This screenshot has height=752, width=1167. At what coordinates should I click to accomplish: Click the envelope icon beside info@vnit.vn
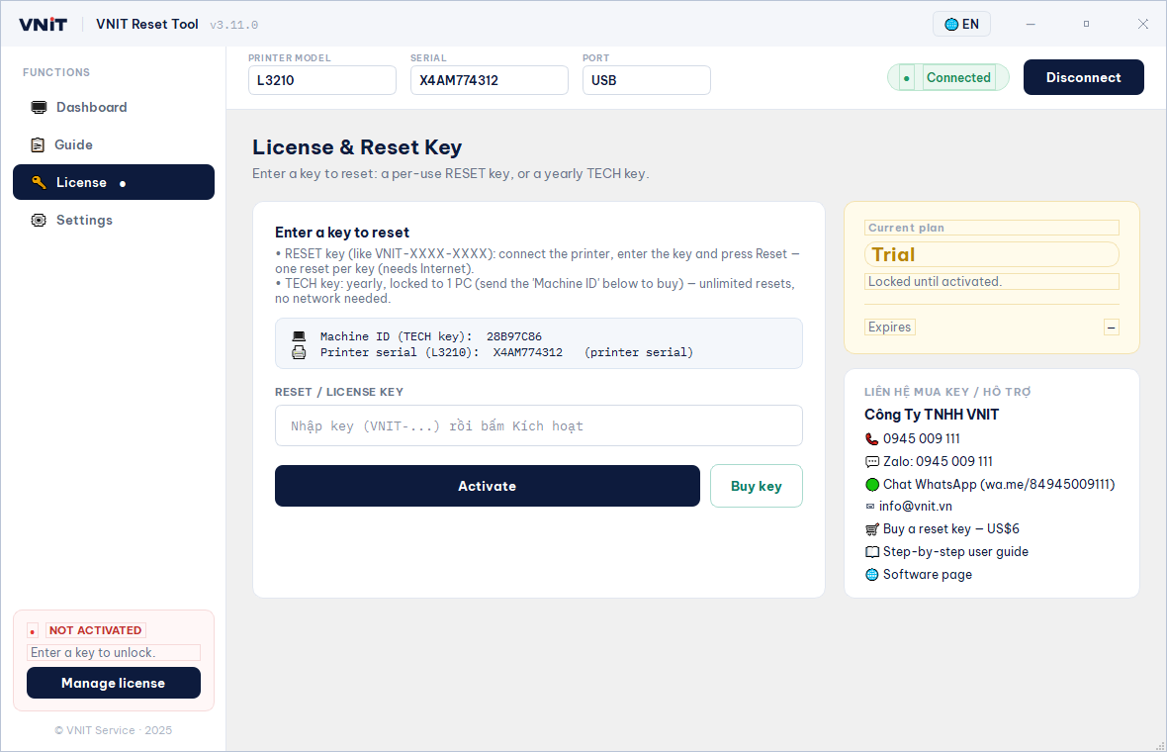click(870, 507)
